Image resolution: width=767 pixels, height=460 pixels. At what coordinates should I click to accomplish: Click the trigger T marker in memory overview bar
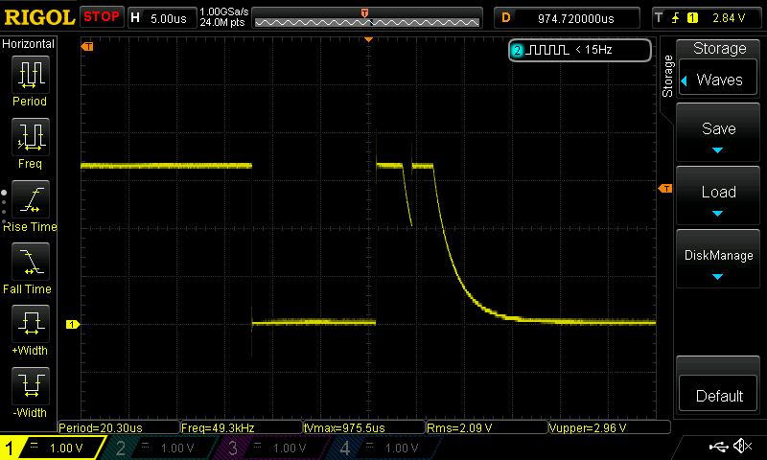[x=364, y=13]
